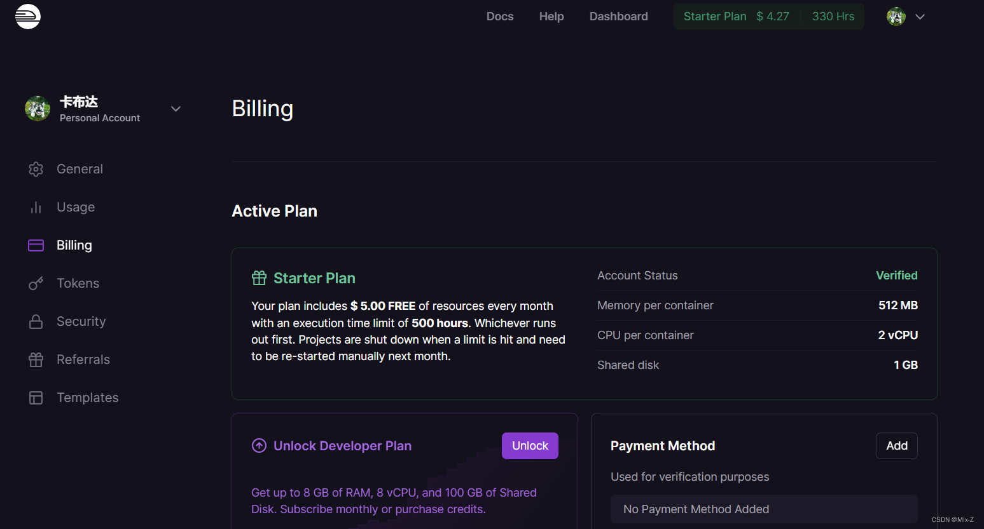Click the 2 vCPU value
The image size is (984, 529).
click(x=898, y=335)
